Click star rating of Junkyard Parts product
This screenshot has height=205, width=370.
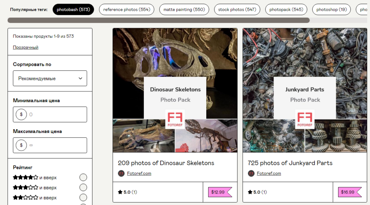coord(257,192)
